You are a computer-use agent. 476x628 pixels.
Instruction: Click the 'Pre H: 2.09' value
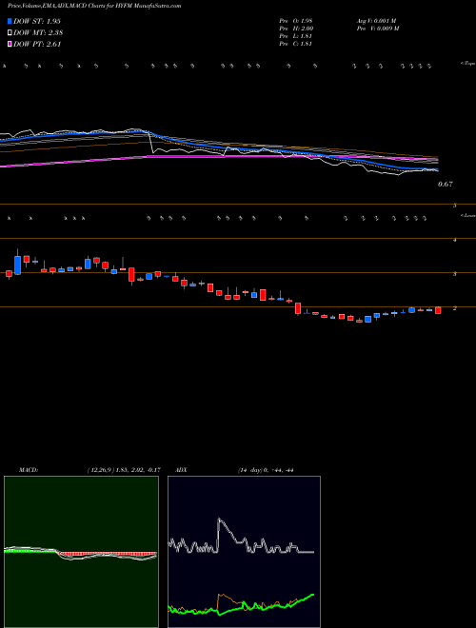pyautogui.click(x=296, y=28)
